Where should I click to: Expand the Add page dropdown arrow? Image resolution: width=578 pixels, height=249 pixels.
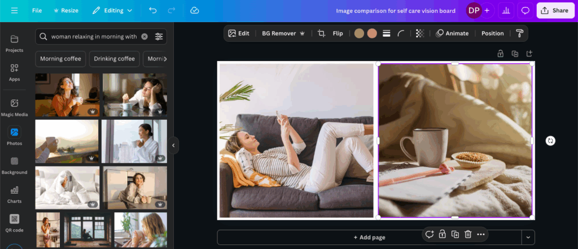coord(528,237)
